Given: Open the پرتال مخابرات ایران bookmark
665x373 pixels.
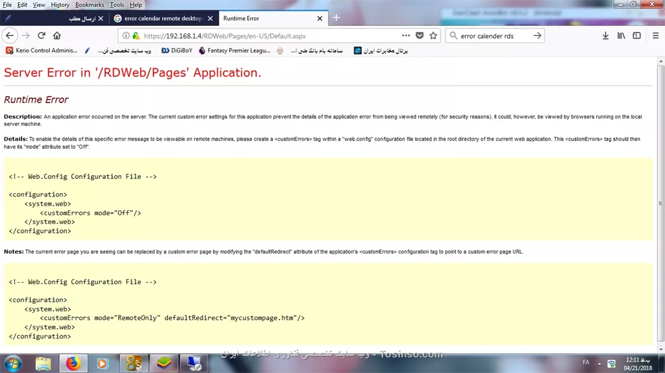Looking at the screenshot, I should [x=381, y=51].
